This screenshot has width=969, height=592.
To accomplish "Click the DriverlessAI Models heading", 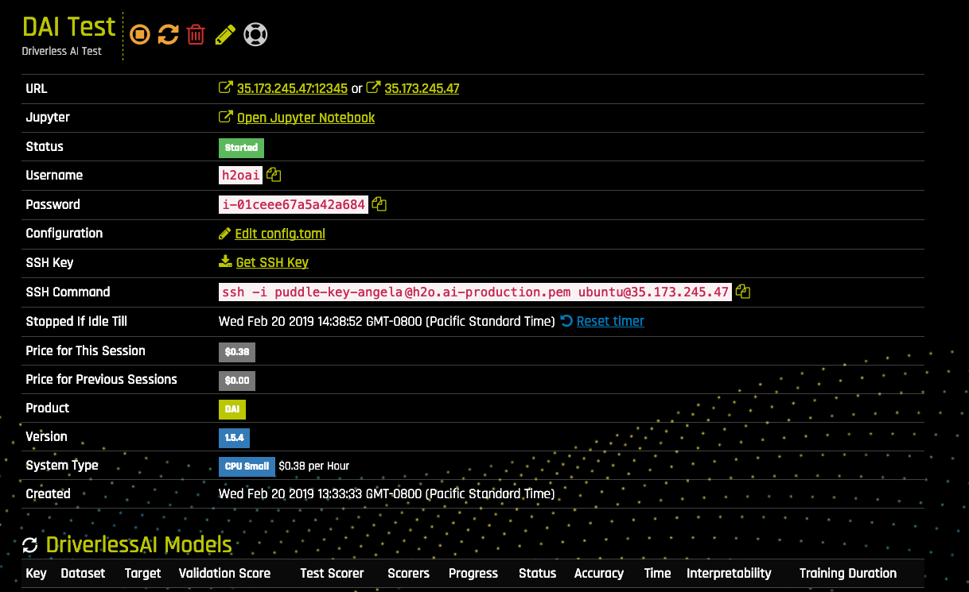I will pyautogui.click(x=139, y=545).
